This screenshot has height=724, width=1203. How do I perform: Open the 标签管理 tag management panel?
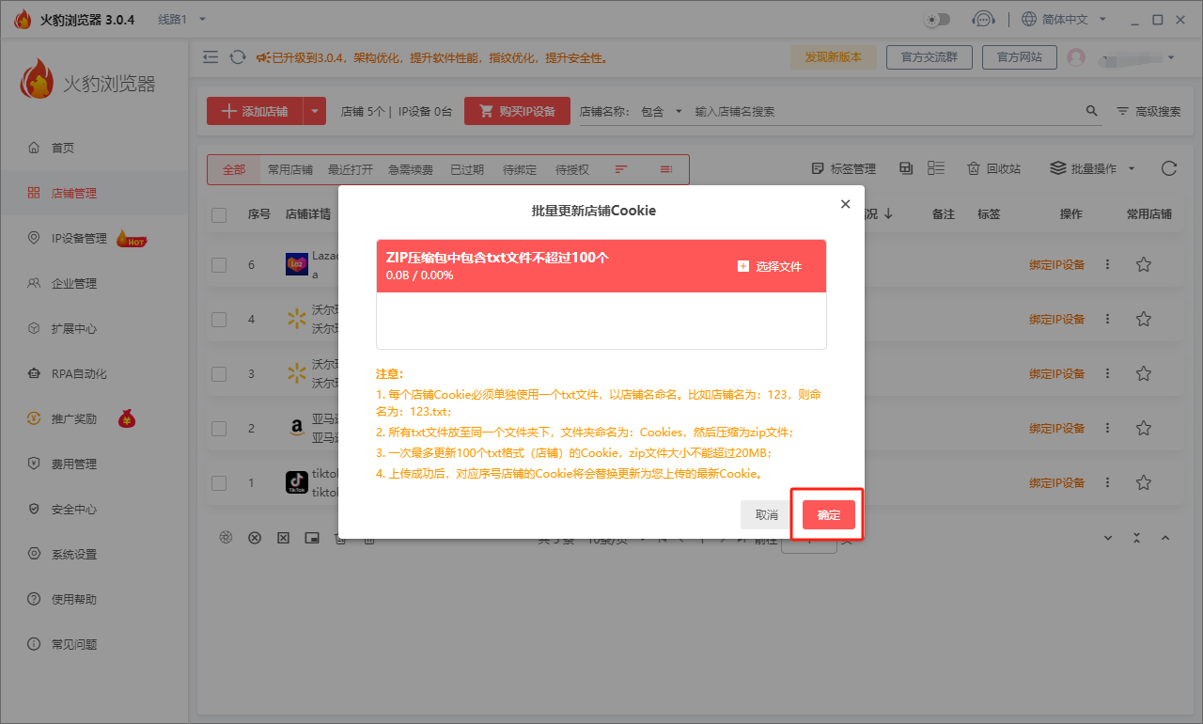click(x=843, y=168)
